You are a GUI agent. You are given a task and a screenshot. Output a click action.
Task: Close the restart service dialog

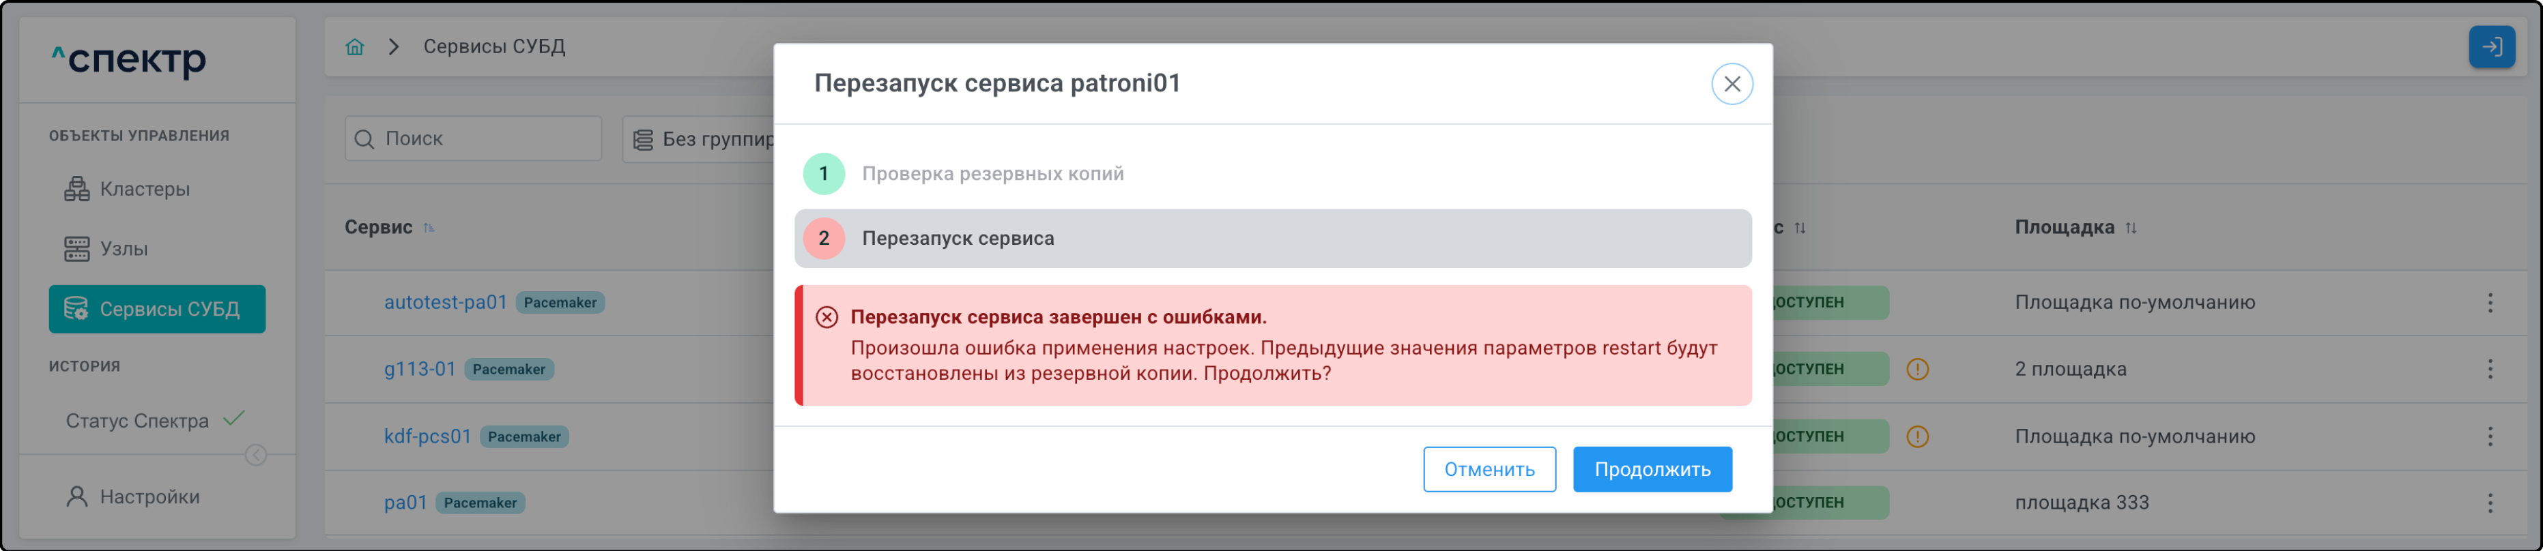click(1732, 84)
